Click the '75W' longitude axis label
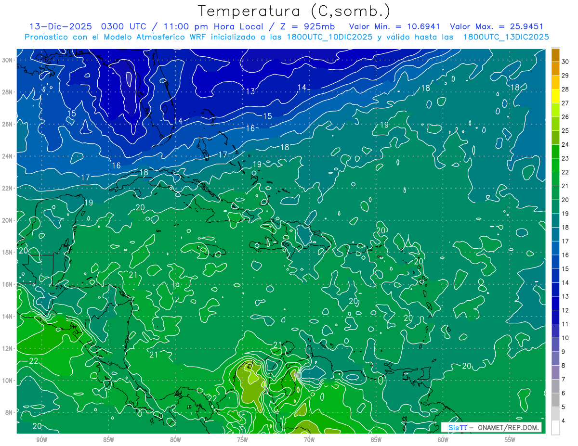 click(242, 440)
